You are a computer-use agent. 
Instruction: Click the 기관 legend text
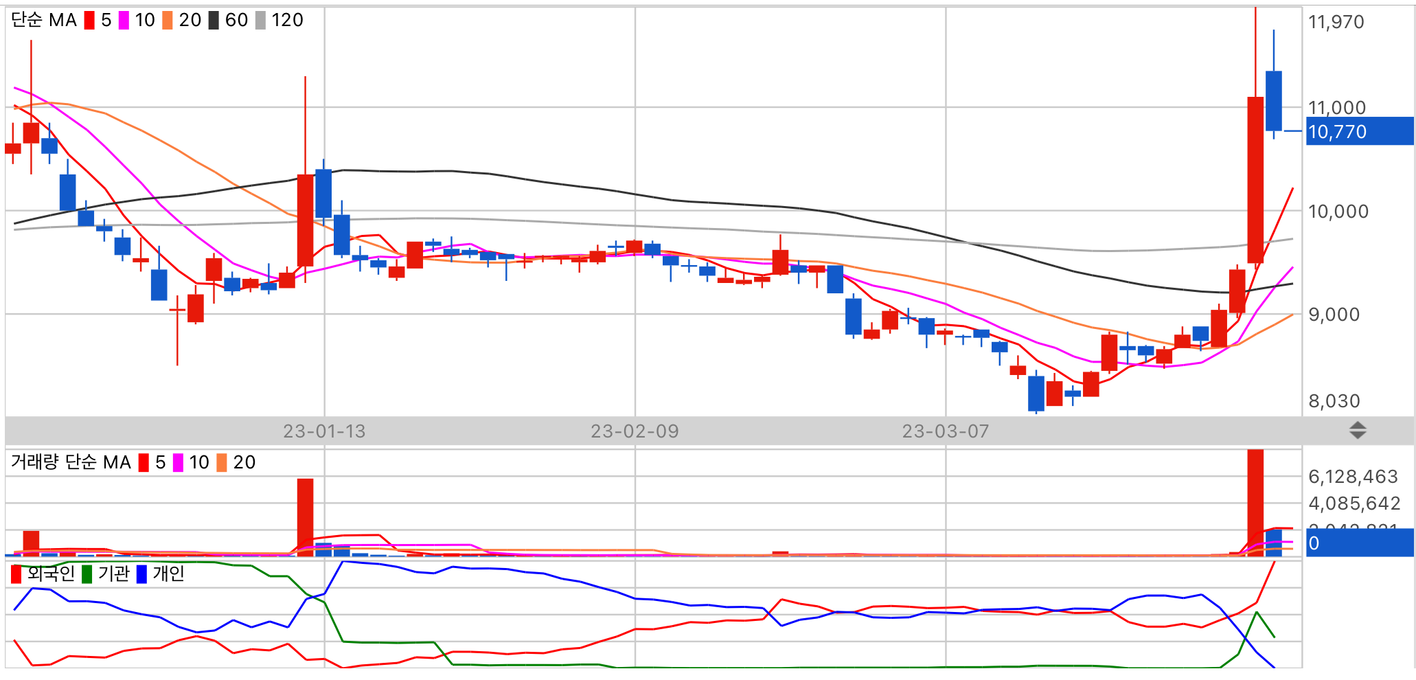(x=113, y=574)
